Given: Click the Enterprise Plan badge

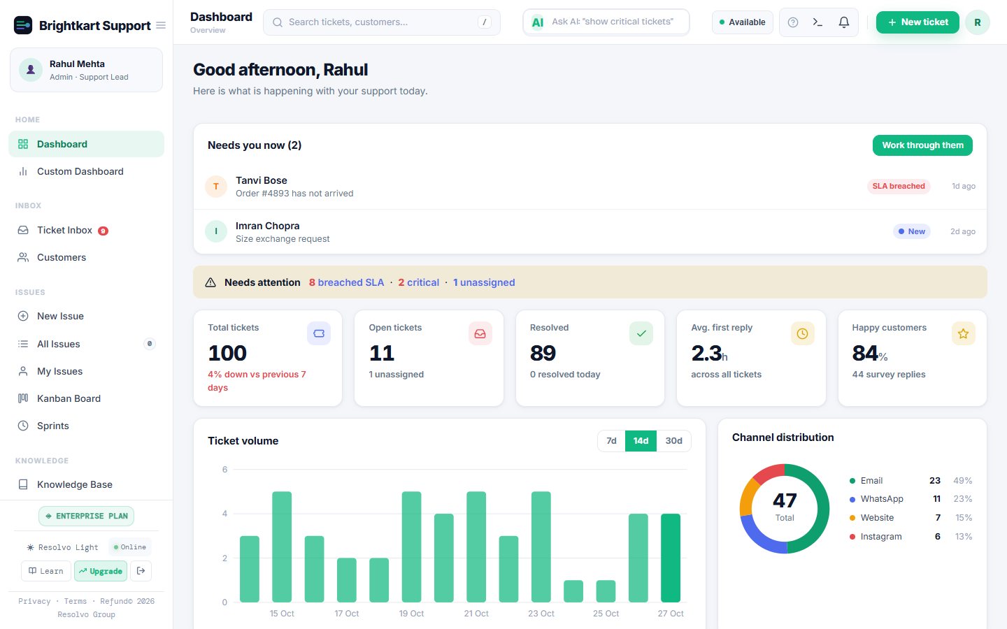Looking at the screenshot, I should pyautogui.click(x=86, y=516).
